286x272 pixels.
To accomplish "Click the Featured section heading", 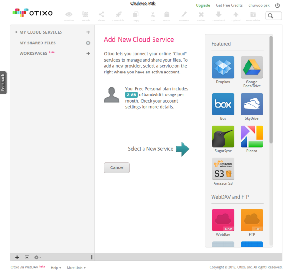I will (x=221, y=44).
